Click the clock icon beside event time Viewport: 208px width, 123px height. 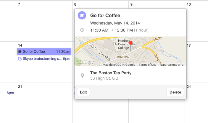(x=82, y=30)
